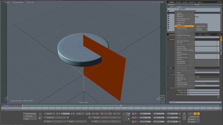Collapse the Transform section expander

pos(168,39)
